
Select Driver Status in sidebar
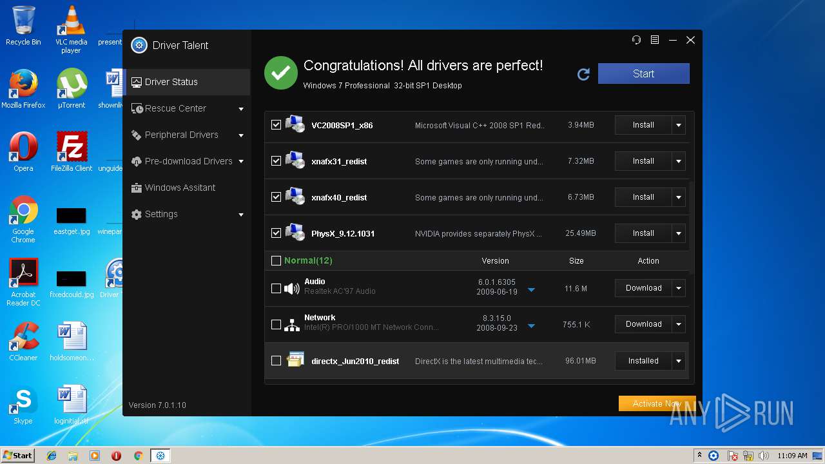pyautogui.click(x=186, y=82)
